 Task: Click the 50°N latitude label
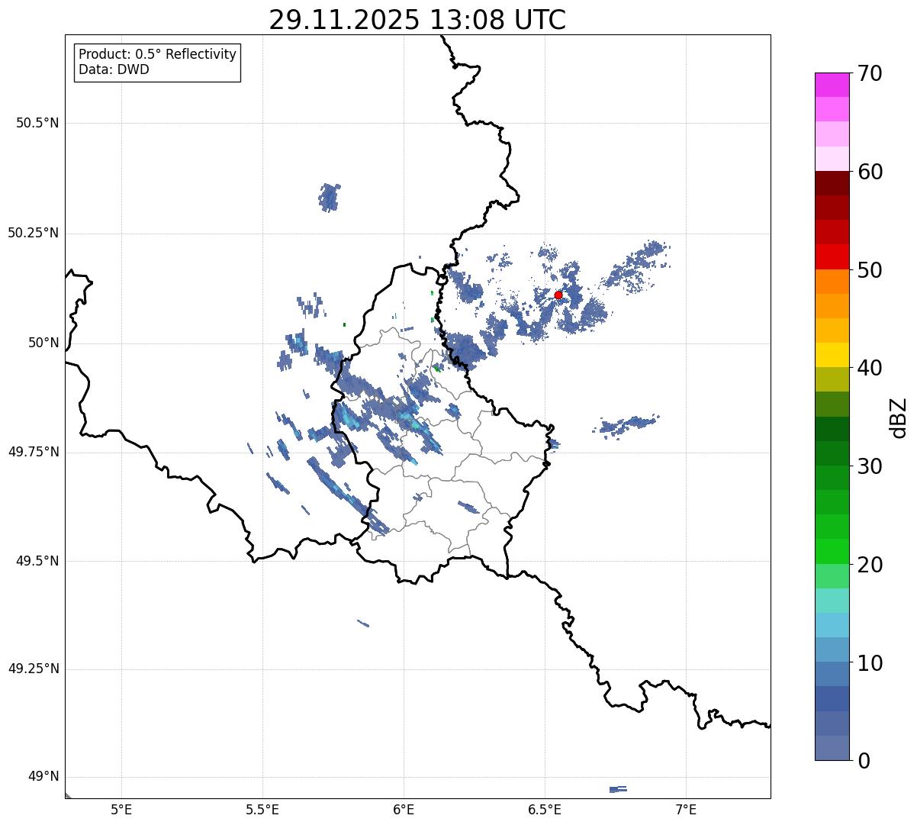pos(43,343)
